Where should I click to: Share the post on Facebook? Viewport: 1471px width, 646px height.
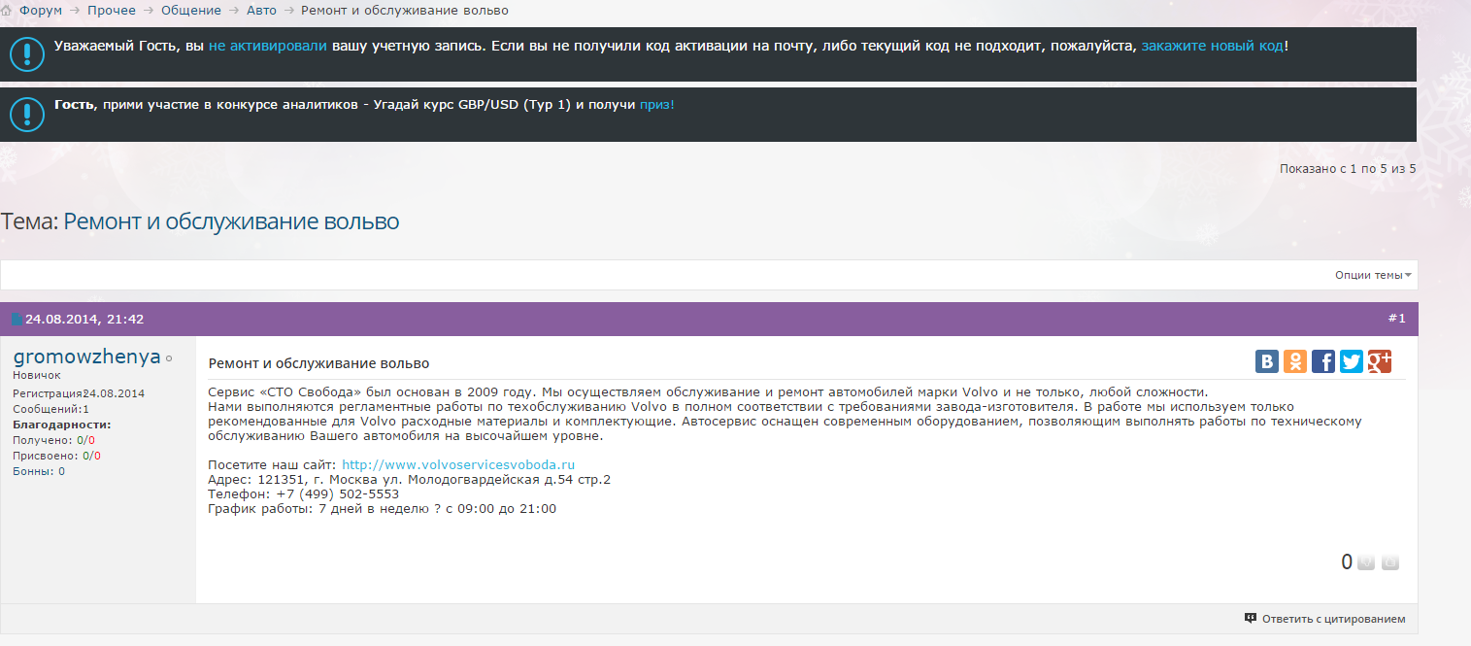pyautogui.click(x=1323, y=361)
